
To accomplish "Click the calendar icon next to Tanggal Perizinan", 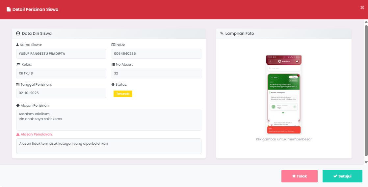I will (x=18, y=84).
